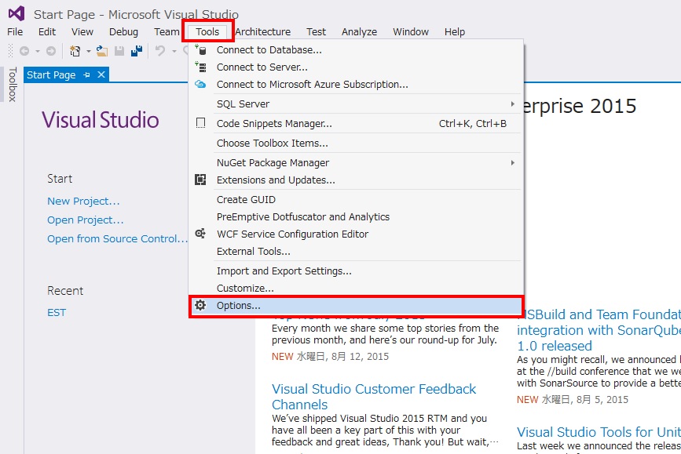Viewport: 681px width, 454px height.
Task: Open the SonarQube integration 1.0 released article
Action: pyautogui.click(x=599, y=330)
